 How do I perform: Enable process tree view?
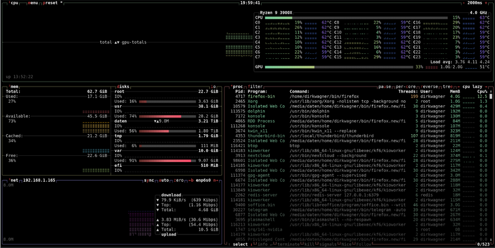(x=447, y=87)
